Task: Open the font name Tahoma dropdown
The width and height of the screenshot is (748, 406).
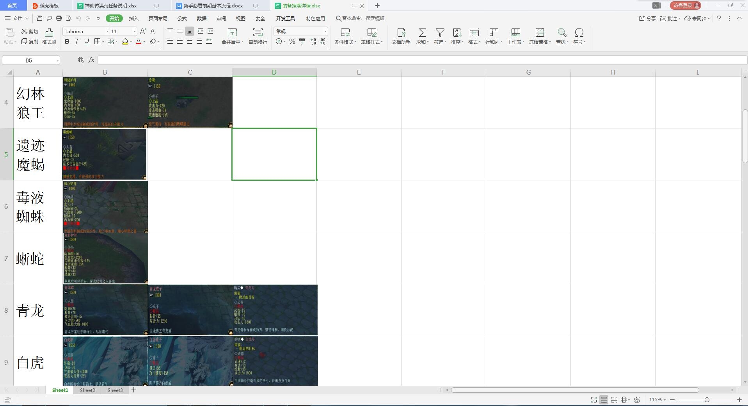Action: point(107,31)
